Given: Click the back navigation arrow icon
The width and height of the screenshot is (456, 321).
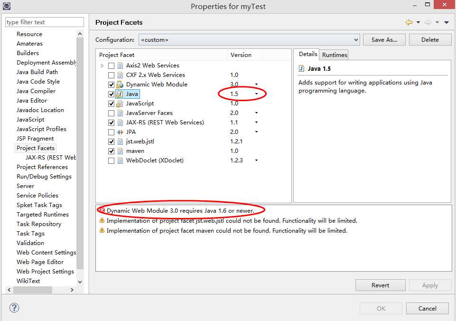Looking at the screenshot, I should pos(409,22).
